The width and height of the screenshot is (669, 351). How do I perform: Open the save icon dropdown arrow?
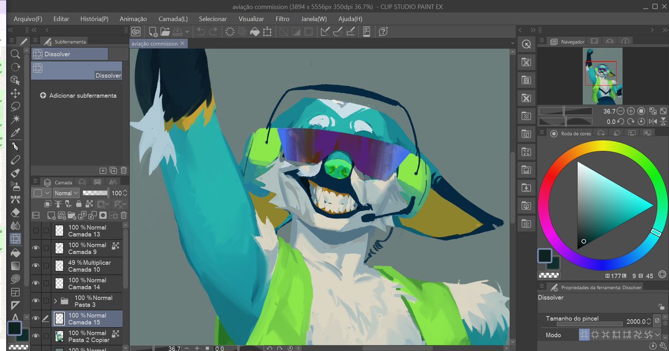[187, 32]
